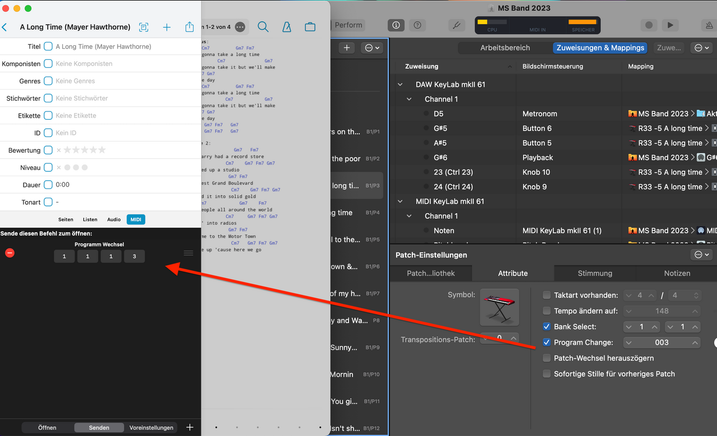Click the Speicher memory meter in display
The width and height of the screenshot is (717, 436).
[x=583, y=25]
